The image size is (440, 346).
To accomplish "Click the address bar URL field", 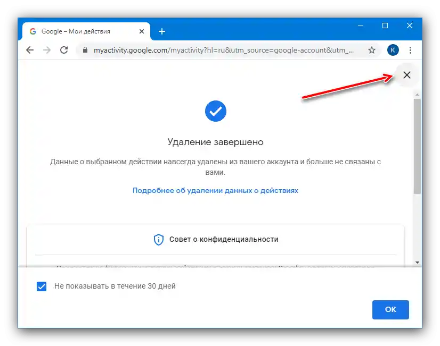I will click(223, 50).
